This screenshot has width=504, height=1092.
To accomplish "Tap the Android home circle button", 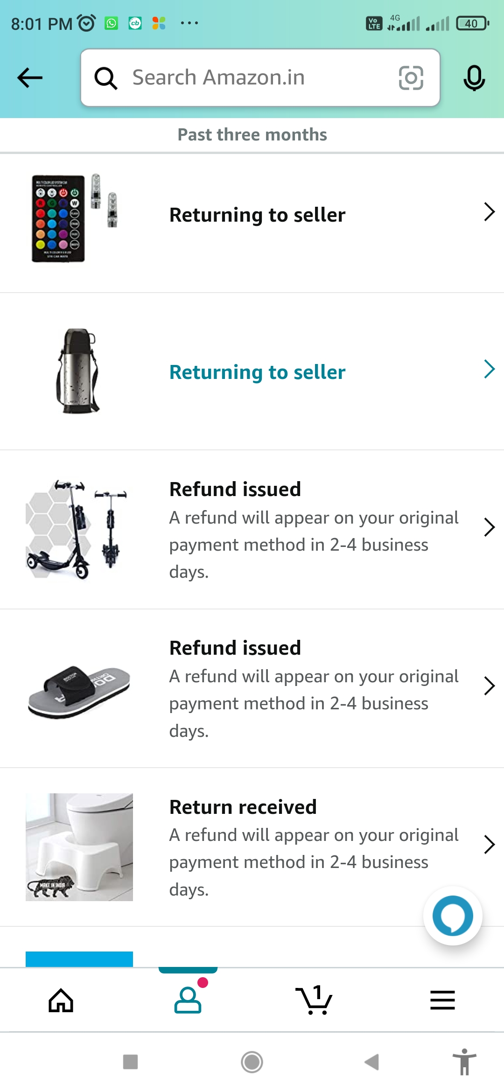I will click(x=252, y=1062).
